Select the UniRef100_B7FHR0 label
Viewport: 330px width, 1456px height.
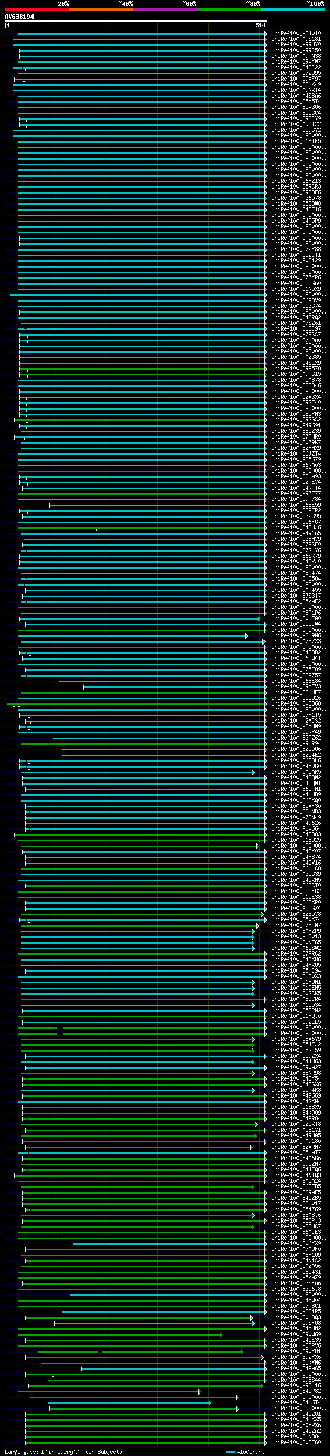296,436
